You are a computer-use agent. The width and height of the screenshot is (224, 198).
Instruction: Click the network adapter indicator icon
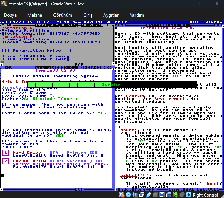pyautogui.click(x=142, y=195)
